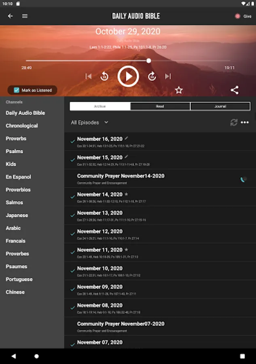The height and width of the screenshot is (364, 256).
Task: Seek on the audio progress bar track
Action: click(128, 61)
